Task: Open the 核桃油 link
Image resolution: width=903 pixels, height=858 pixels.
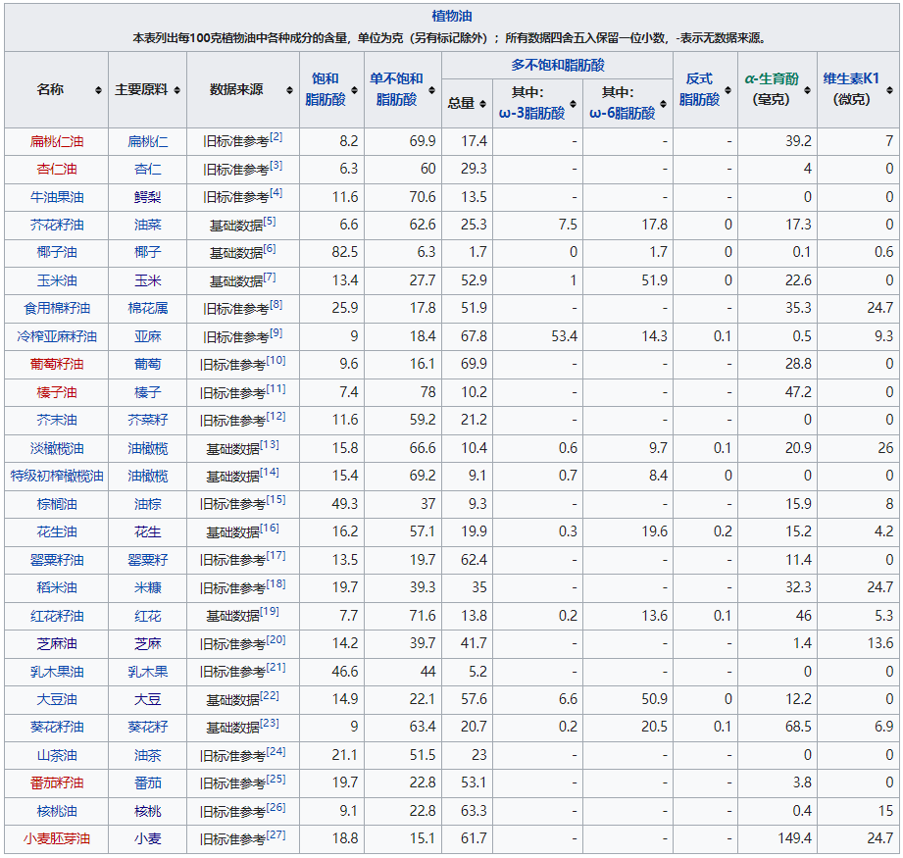Action: [x=57, y=811]
